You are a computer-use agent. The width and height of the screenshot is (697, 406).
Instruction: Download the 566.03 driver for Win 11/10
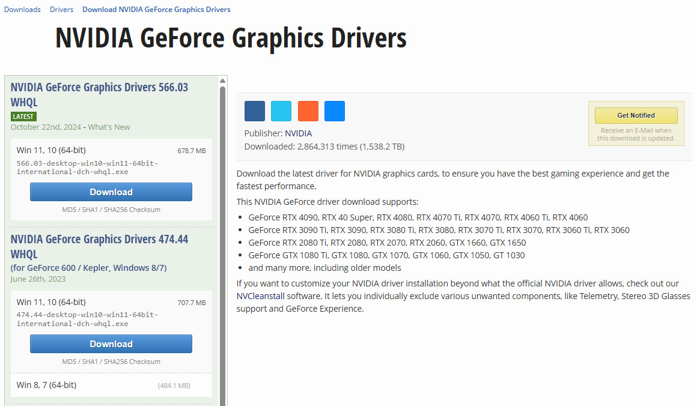tap(111, 192)
